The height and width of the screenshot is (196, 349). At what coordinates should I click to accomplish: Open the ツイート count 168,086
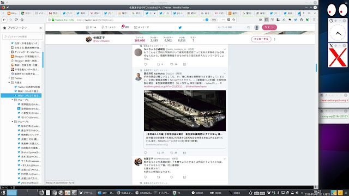point(140,39)
